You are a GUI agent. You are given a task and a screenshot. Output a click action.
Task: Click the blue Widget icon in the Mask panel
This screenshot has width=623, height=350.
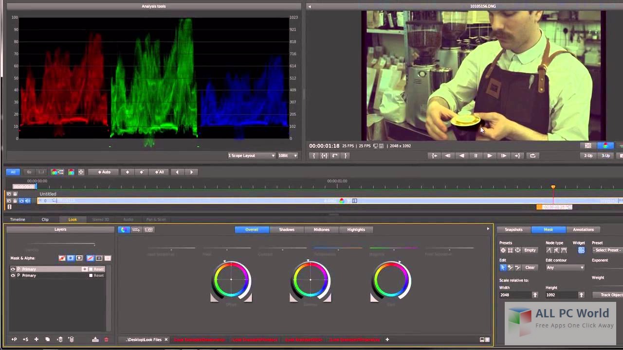point(581,250)
